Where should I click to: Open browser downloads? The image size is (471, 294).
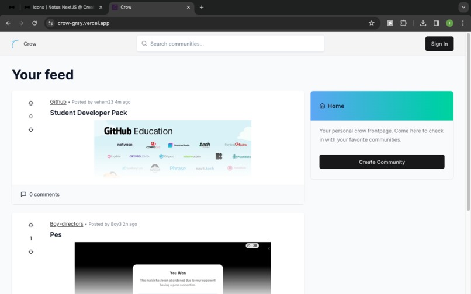[x=423, y=23]
